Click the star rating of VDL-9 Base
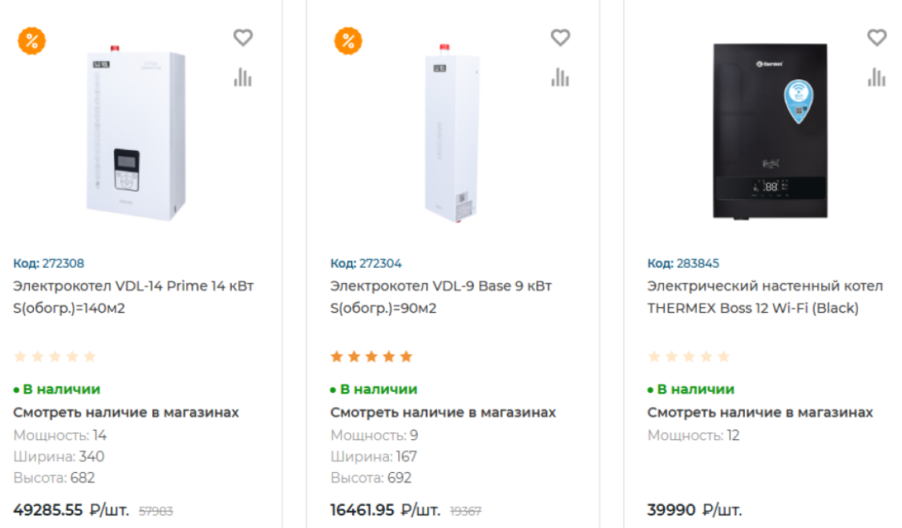This screenshot has width=902, height=528. click(x=371, y=357)
